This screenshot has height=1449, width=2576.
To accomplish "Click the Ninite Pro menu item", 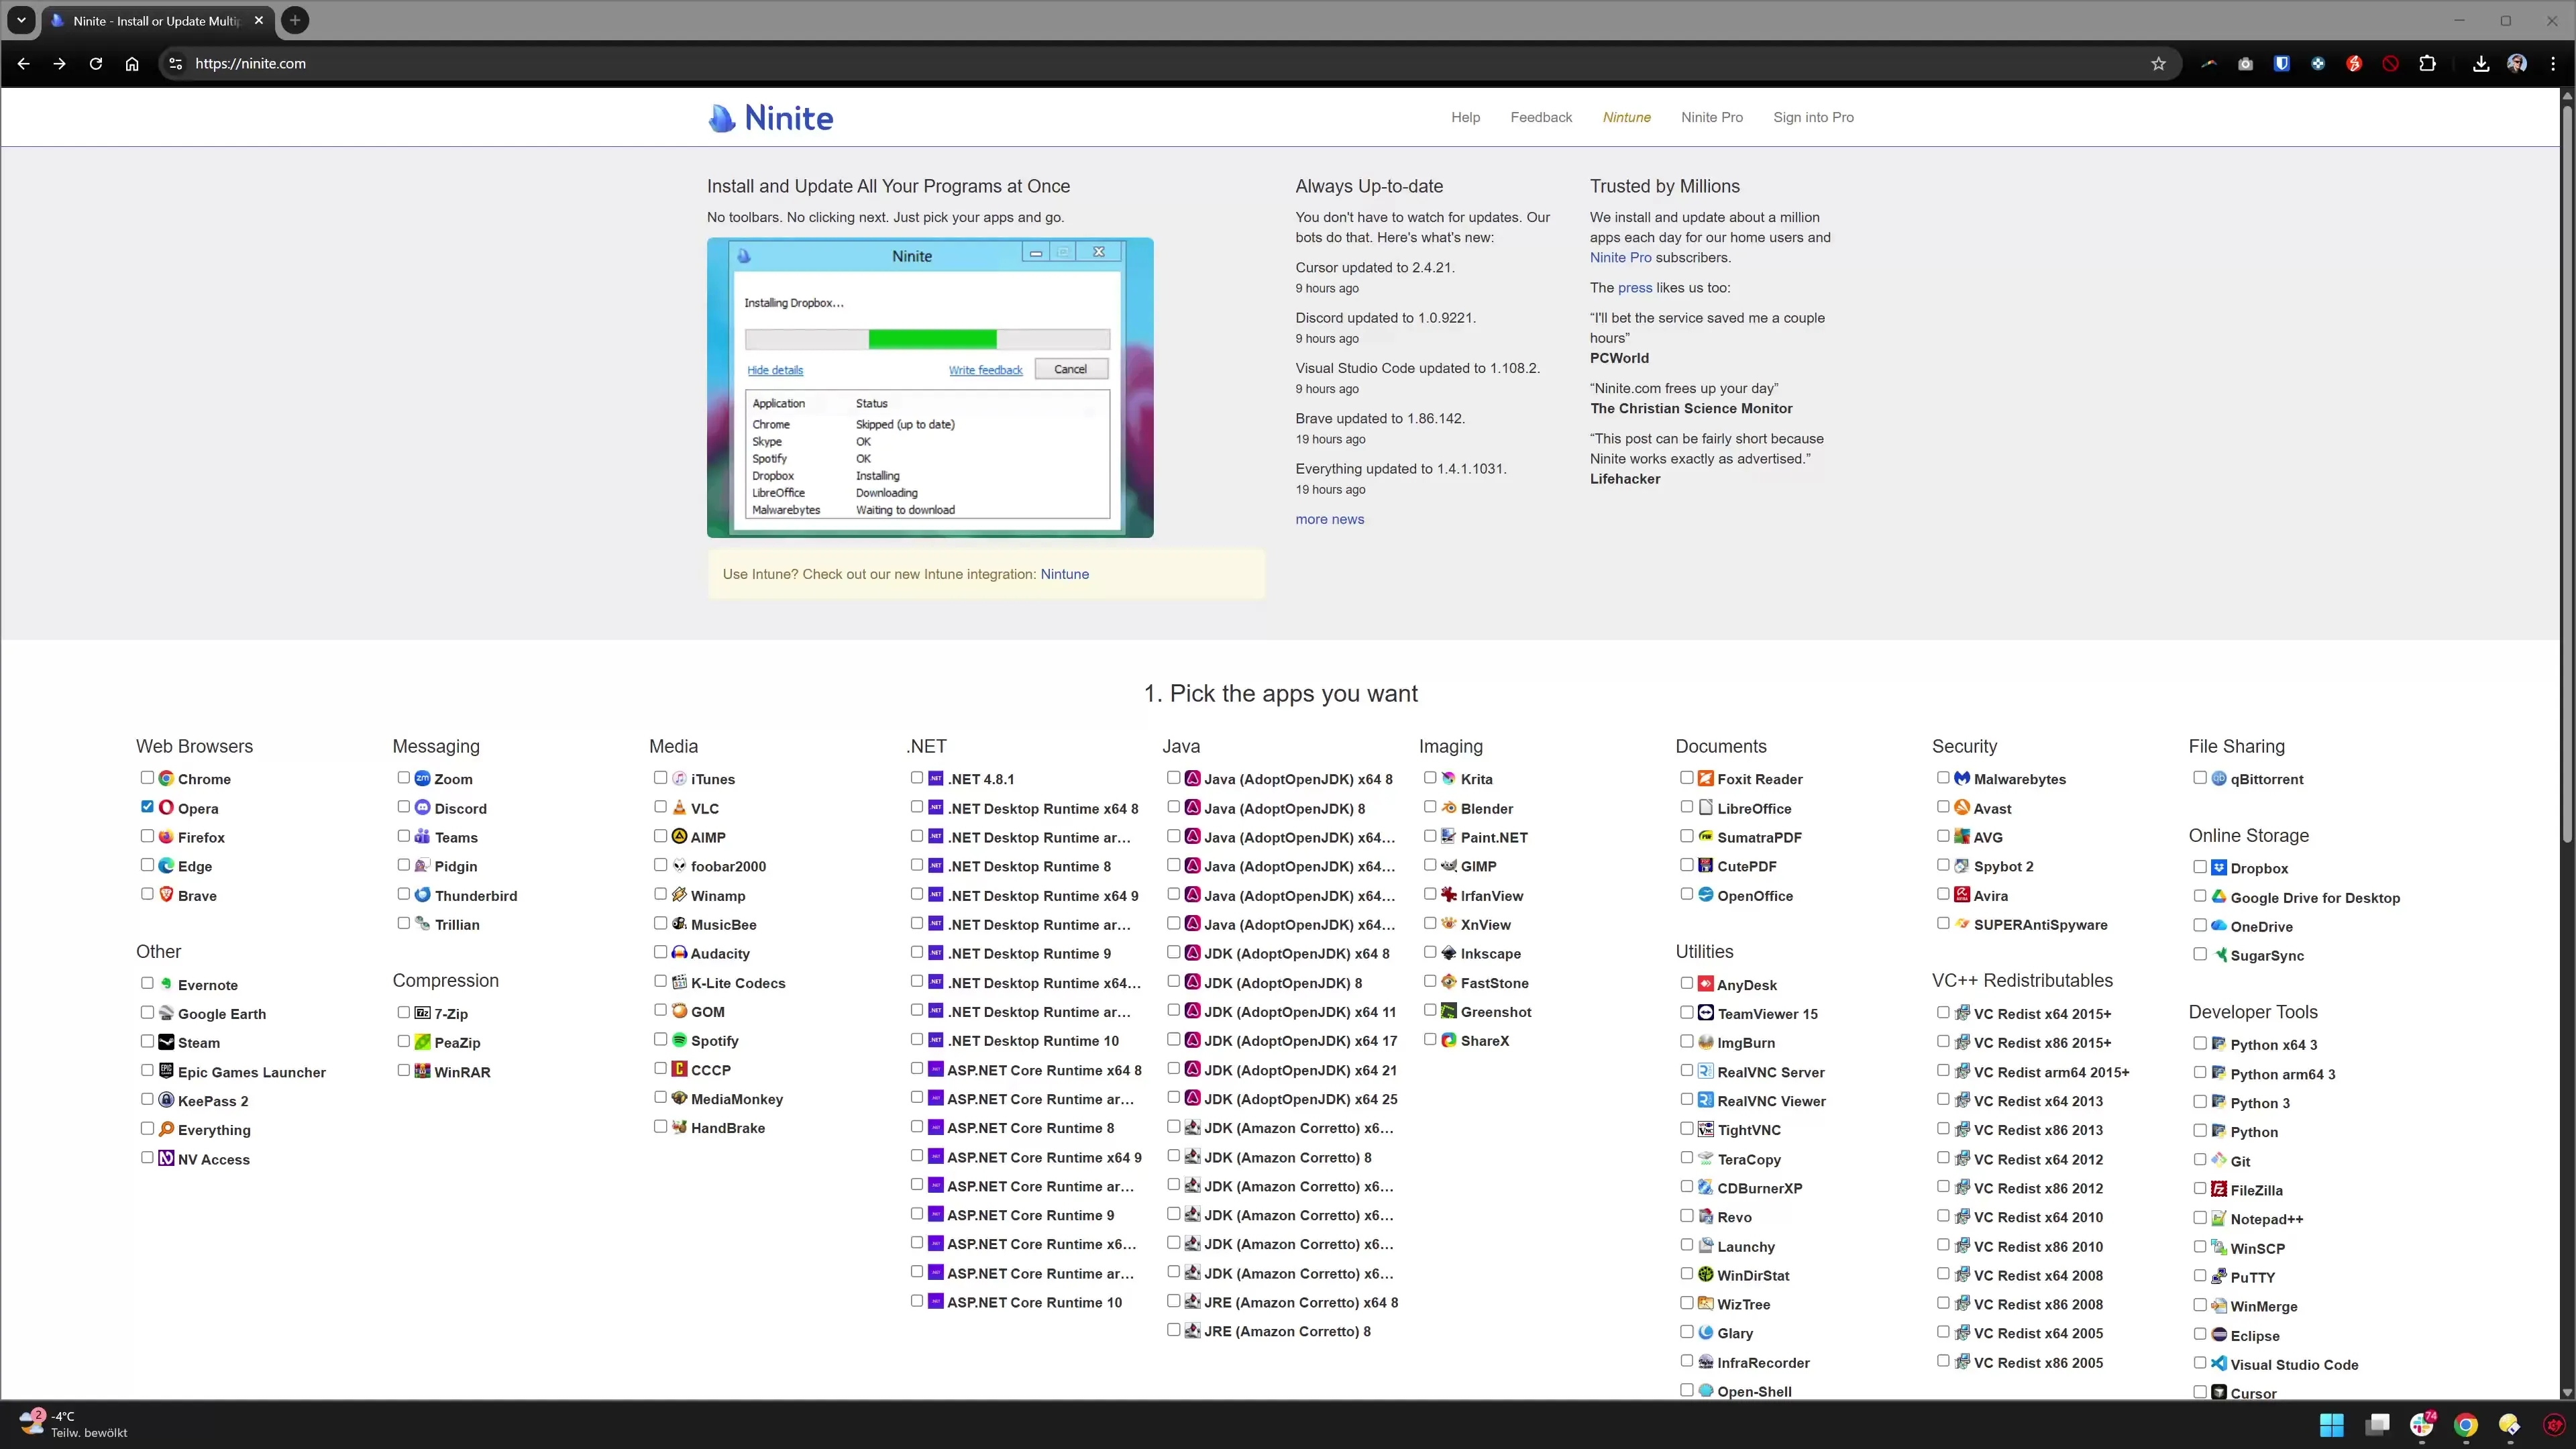I will point(1711,117).
